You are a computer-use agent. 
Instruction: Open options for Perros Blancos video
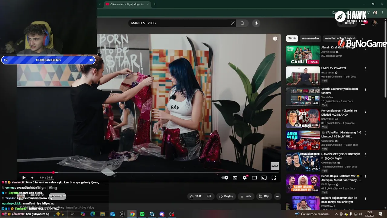(x=365, y=111)
